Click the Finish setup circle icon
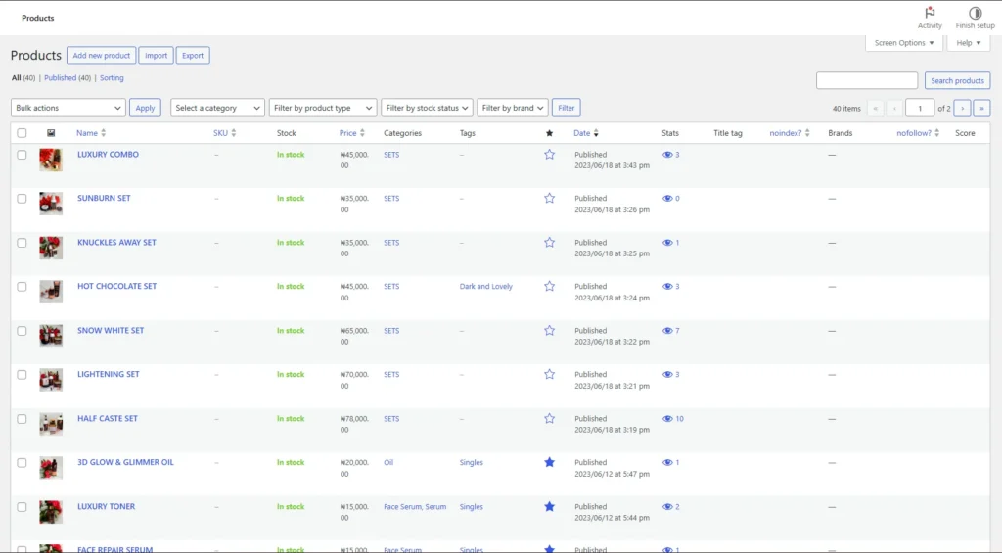Screen dimensions: 1002x553 point(975,13)
